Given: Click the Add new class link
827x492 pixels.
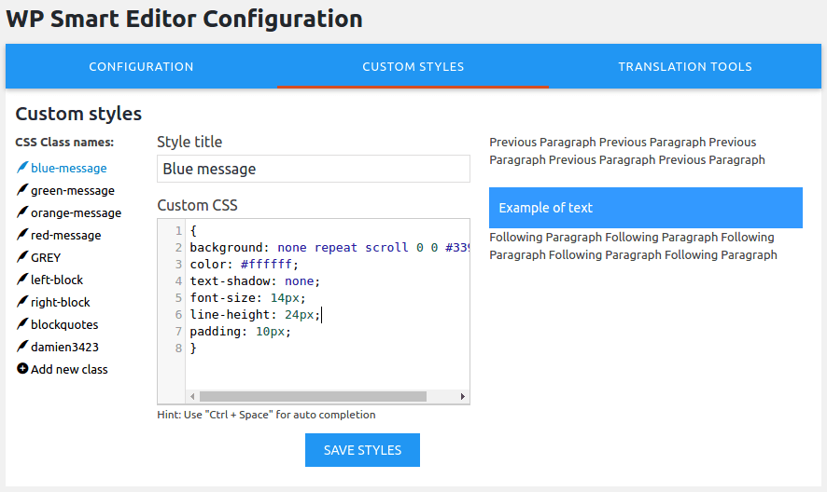Looking at the screenshot, I should click(69, 369).
